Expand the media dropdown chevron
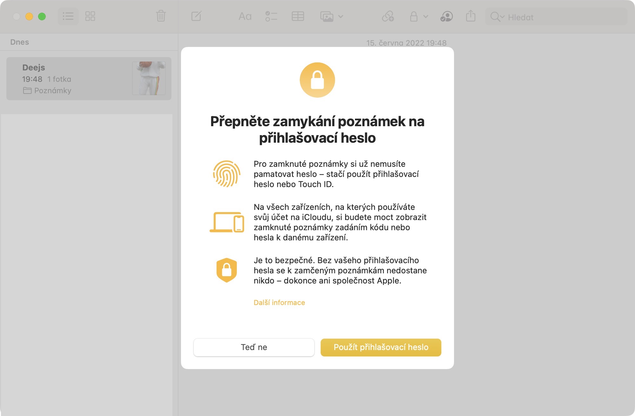This screenshot has width=635, height=416. [x=341, y=16]
